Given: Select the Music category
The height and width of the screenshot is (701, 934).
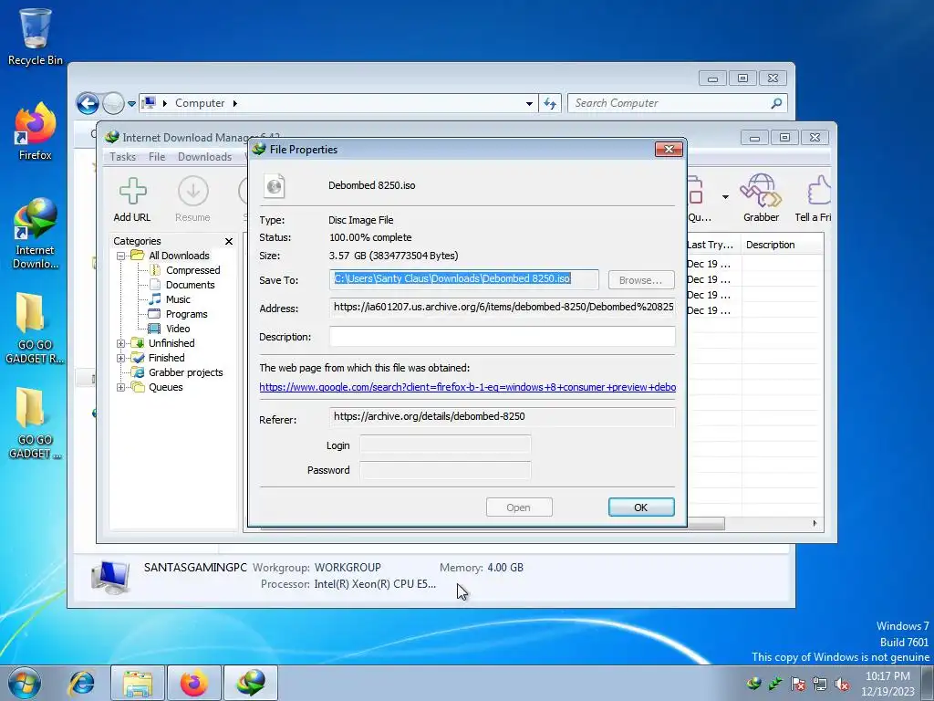Looking at the screenshot, I should click(170, 299).
